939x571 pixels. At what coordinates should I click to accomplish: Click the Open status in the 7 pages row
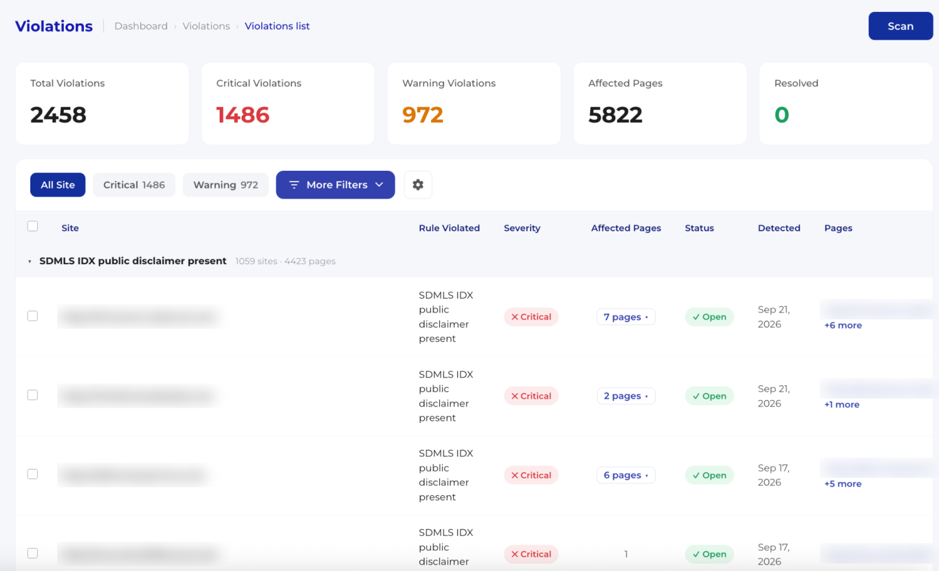click(x=709, y=317)
